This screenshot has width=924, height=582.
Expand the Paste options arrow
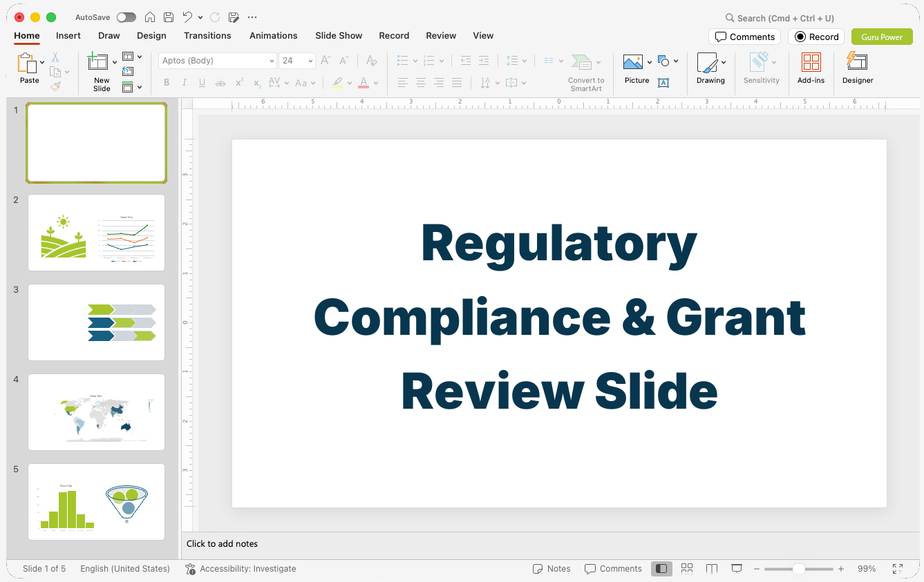(42, 62)
